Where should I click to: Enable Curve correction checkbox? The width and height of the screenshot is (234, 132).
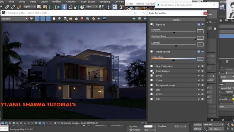tap(152, 80)
